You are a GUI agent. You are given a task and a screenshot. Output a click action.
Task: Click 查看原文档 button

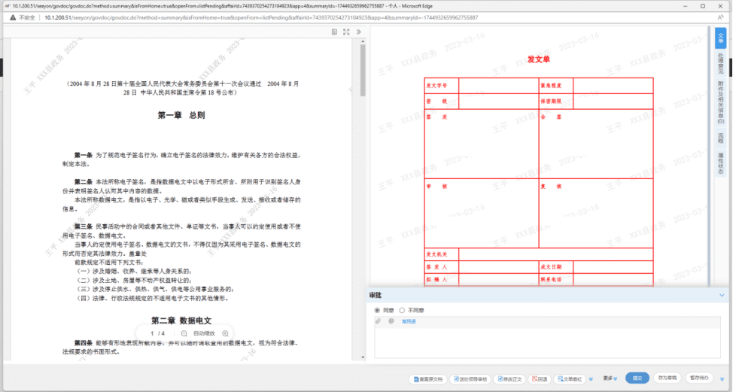tap(428, 379)
